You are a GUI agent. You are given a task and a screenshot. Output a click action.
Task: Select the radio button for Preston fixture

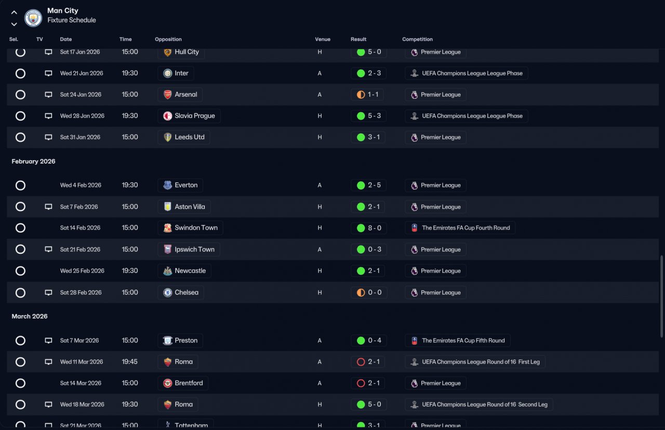20,341
